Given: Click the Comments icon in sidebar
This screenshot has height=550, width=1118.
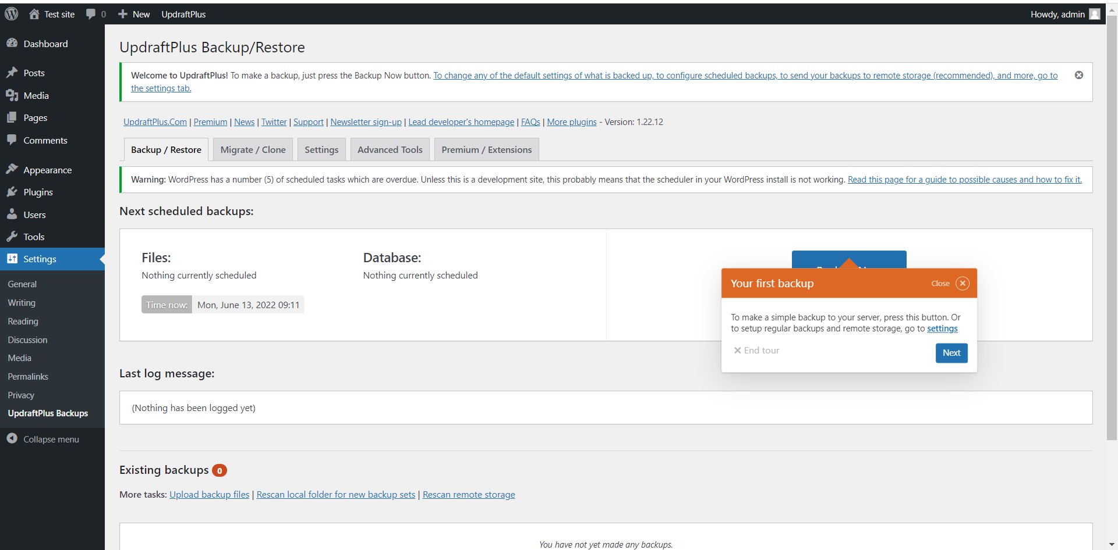Looking at the screenshot, I should [12, 140].
